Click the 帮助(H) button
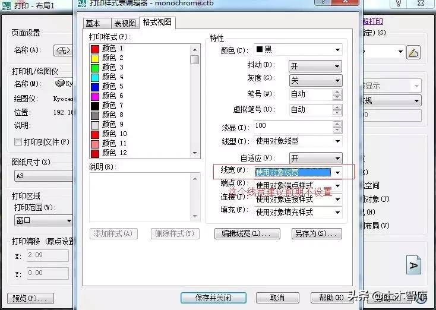This screenshot has height=310, width=436. pos(331,298)
